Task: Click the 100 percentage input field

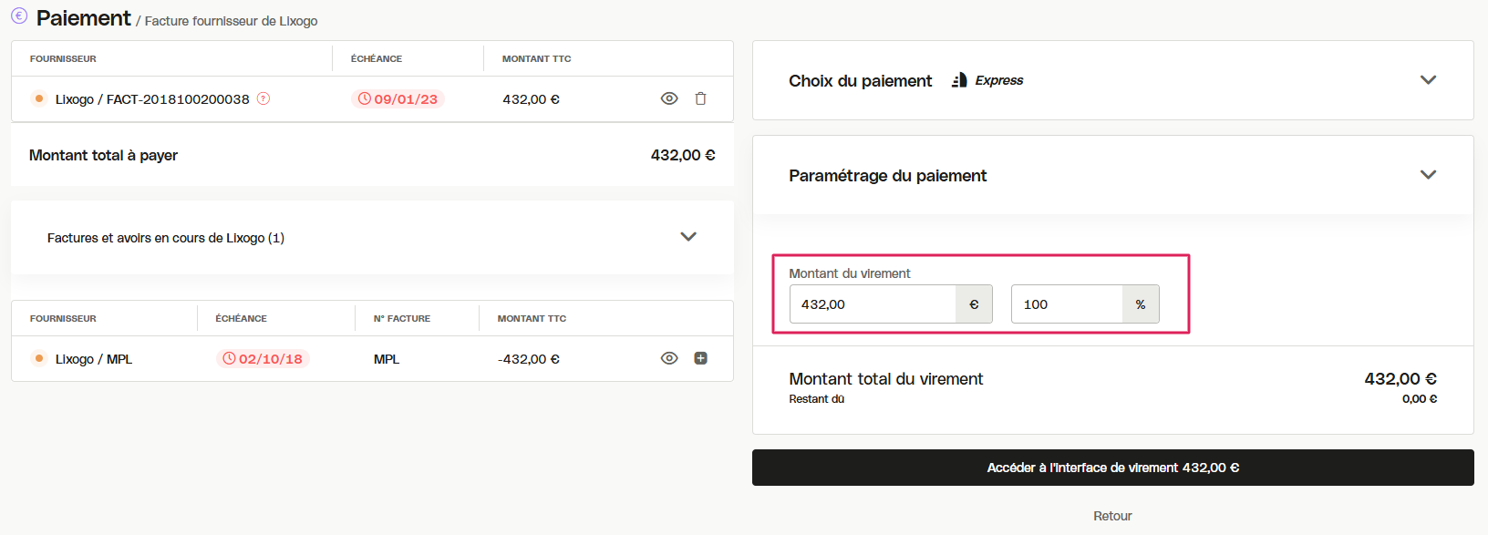Action: 1067,304
